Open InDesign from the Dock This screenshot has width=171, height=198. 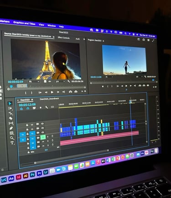click(19, 177)
